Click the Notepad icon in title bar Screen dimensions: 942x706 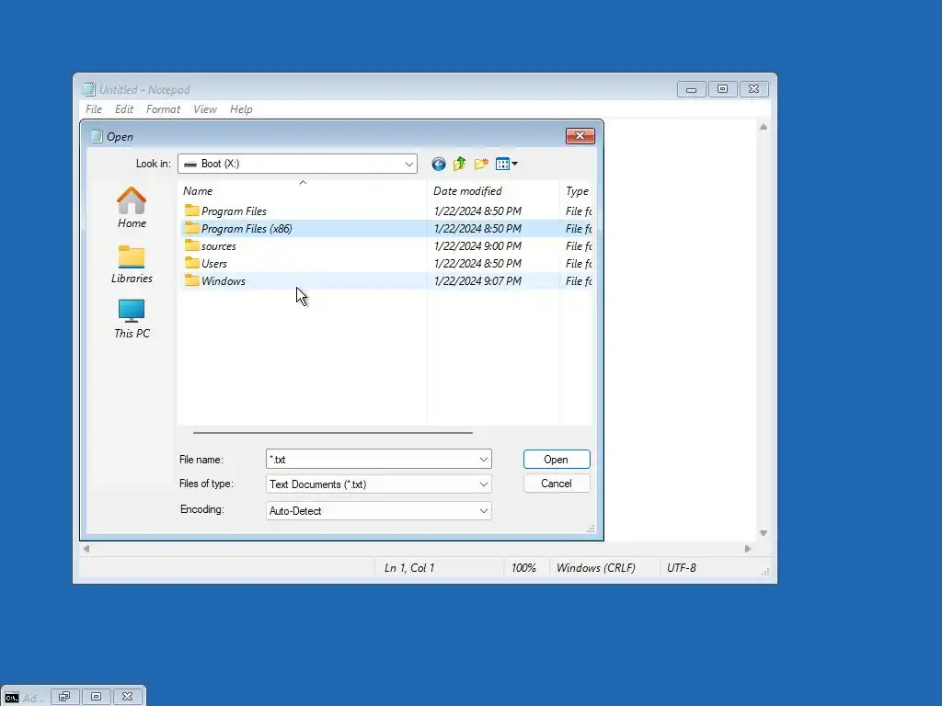89,89
